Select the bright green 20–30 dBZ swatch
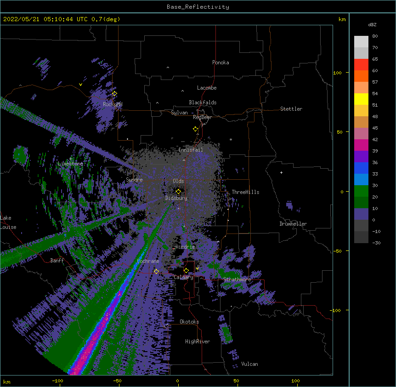The width and height of the screenshot is (396, 387). point(361,191)
